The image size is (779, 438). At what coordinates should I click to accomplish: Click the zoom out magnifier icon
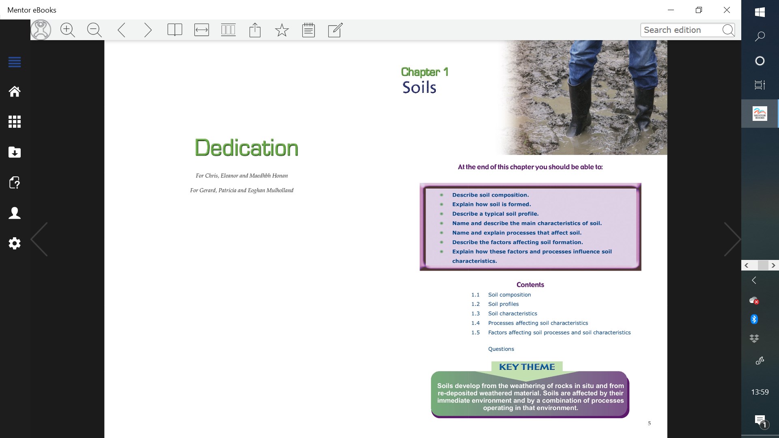click(x=94, y=30)
